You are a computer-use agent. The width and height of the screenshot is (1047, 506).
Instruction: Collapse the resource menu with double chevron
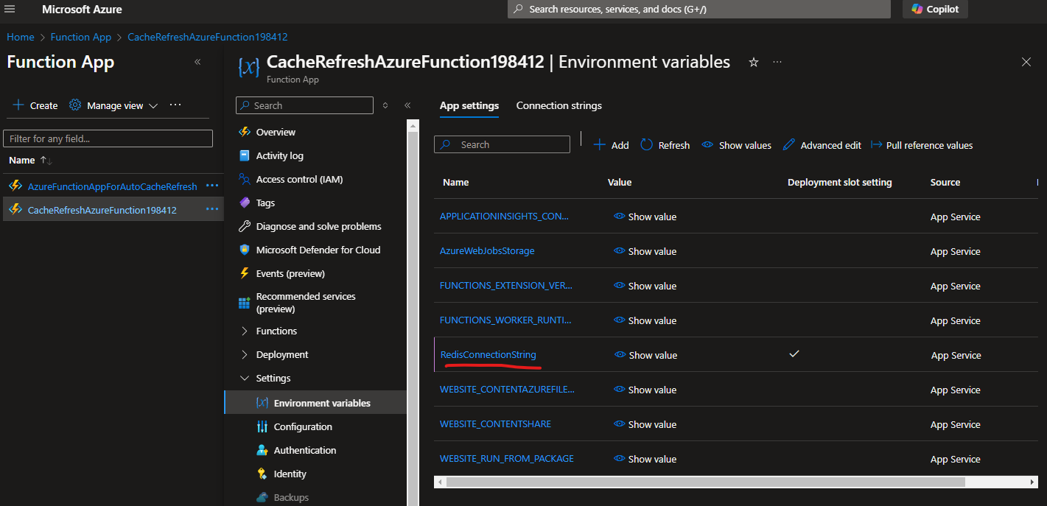coord(407,105)
